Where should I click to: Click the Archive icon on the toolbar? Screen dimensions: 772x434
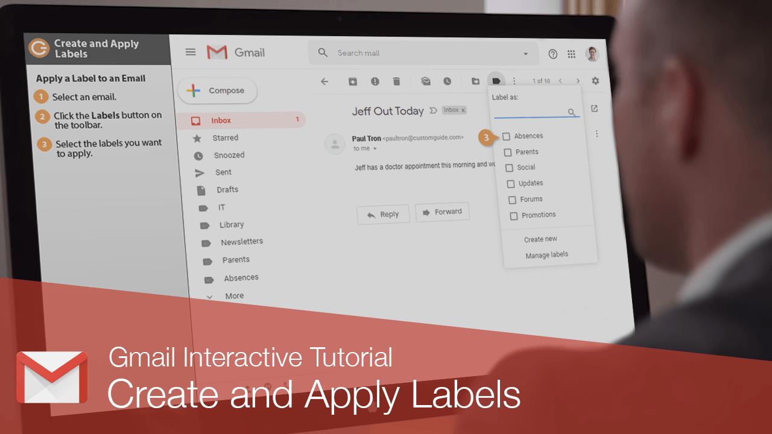click(x=353, y=81)
